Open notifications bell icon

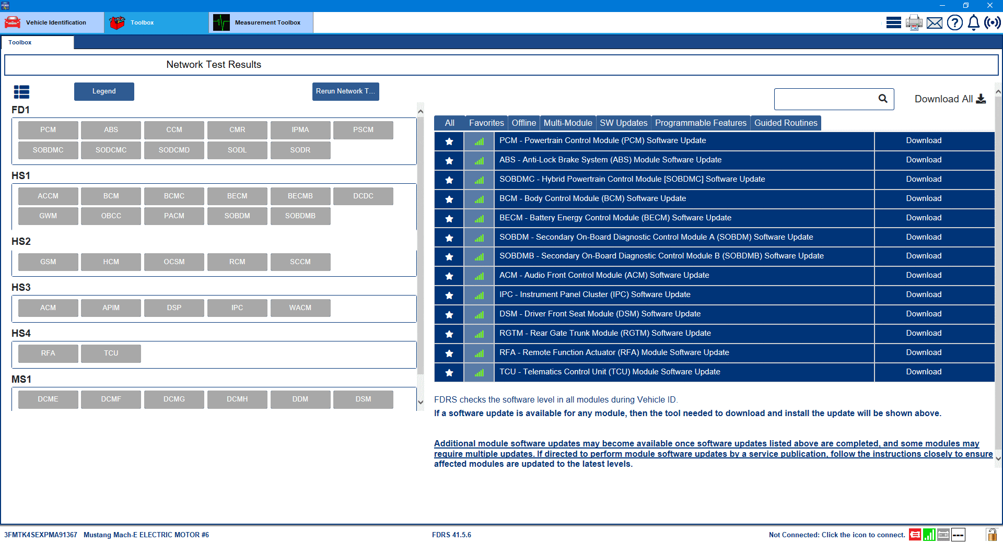(974, 22)
